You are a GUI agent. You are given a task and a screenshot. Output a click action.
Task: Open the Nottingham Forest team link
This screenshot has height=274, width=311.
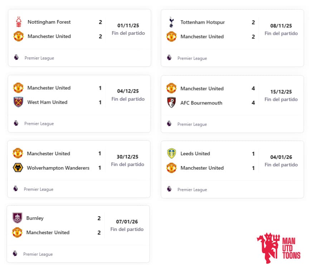(x=49, y=22)
